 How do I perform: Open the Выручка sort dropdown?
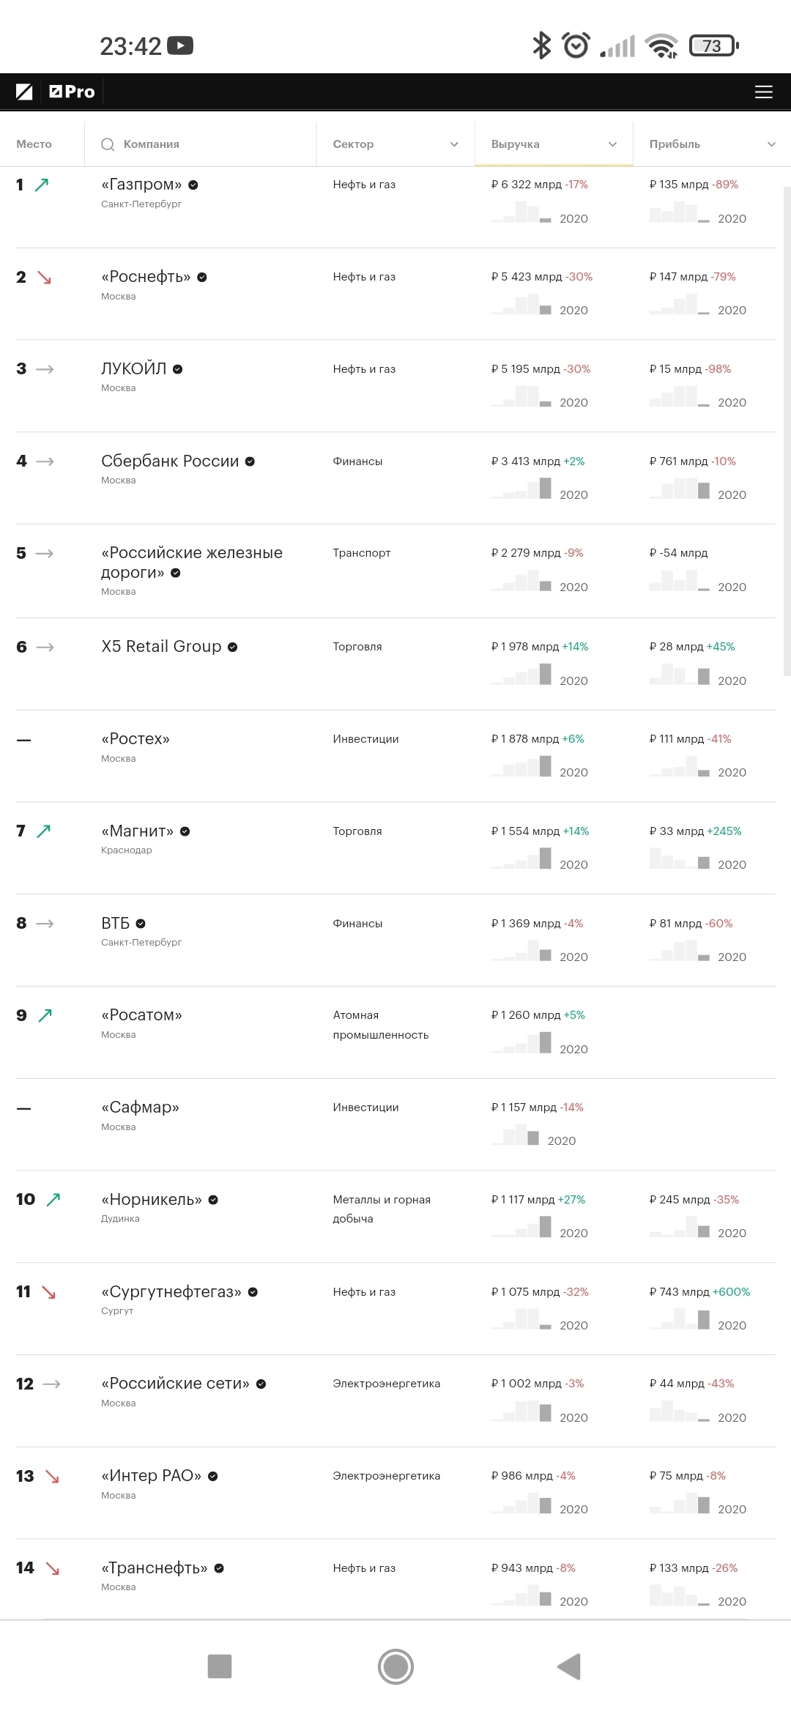[612, 144]
